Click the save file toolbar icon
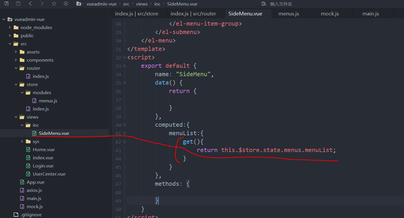The width and height of the screenshot is (404, 218). click(18, 3)
